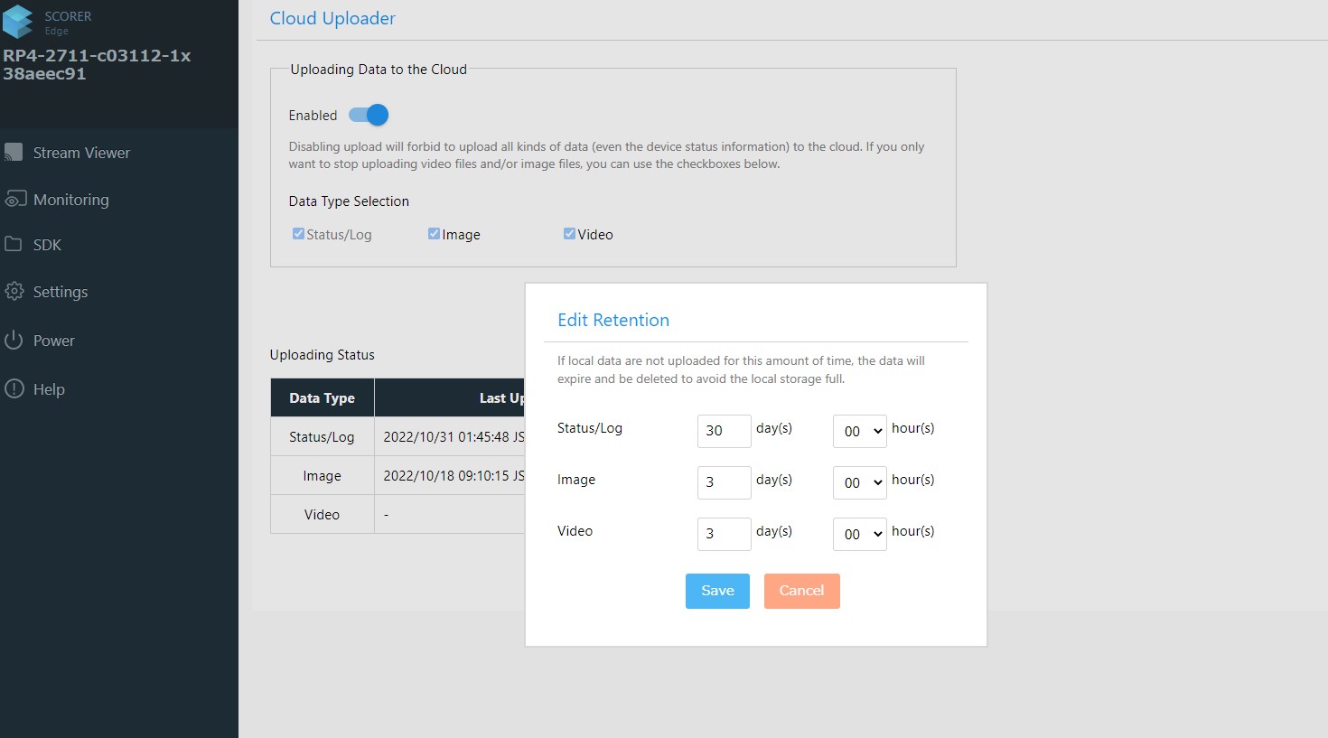Viewport: 1328px width, 738px height.
Task: Open the Image hours dropdown
Action: click(859, 483)
